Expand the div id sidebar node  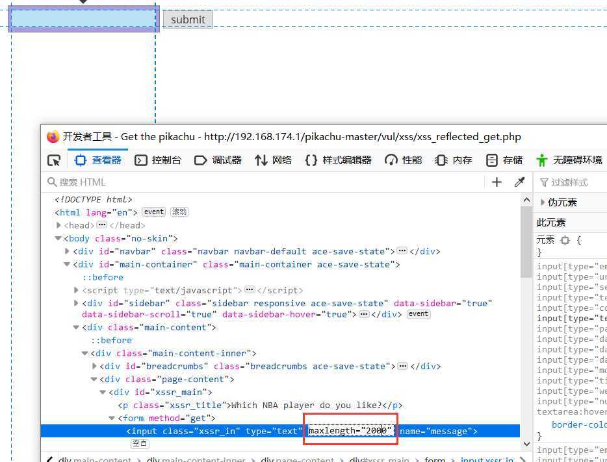point(76,303)
